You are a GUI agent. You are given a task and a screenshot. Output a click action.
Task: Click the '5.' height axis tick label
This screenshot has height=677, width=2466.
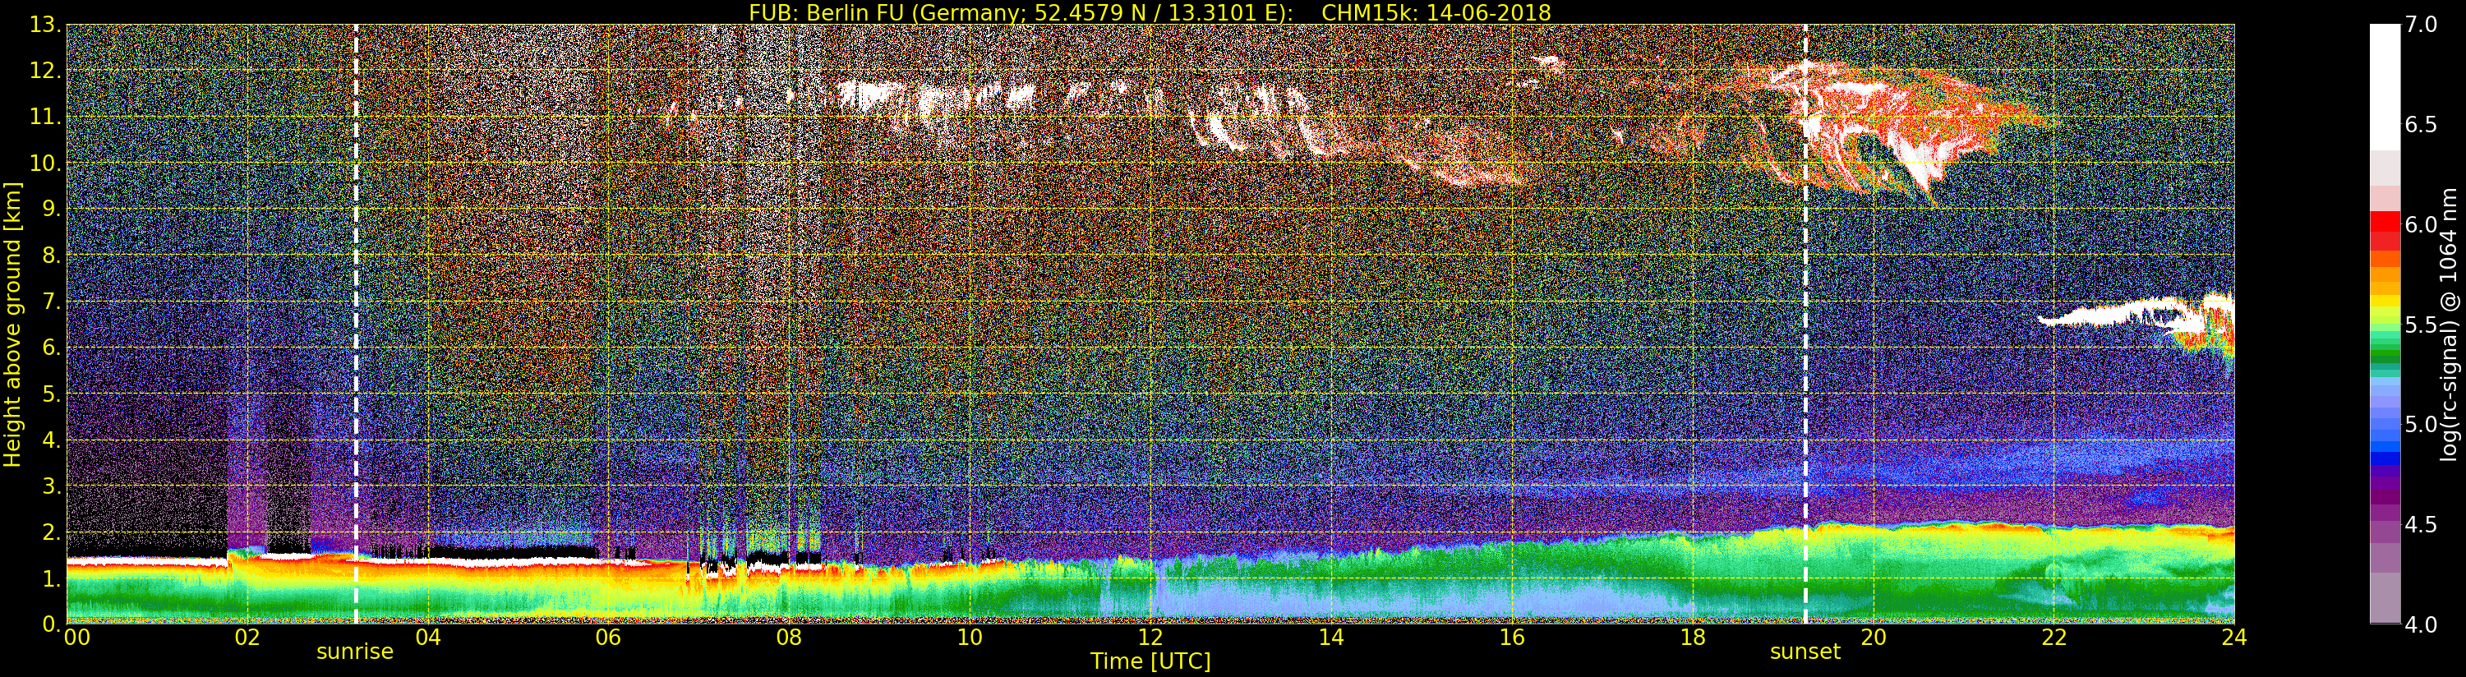(52, 394)
